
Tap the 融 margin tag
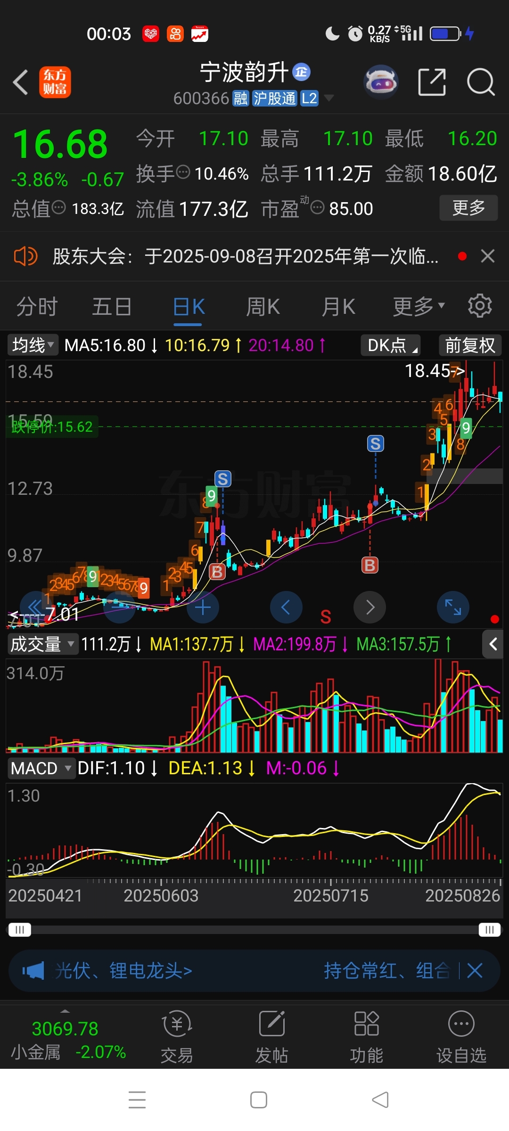[240, 98]
